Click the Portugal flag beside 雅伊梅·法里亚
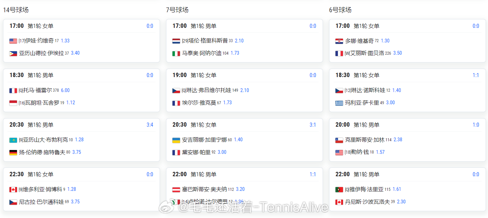 coord(339,189)
